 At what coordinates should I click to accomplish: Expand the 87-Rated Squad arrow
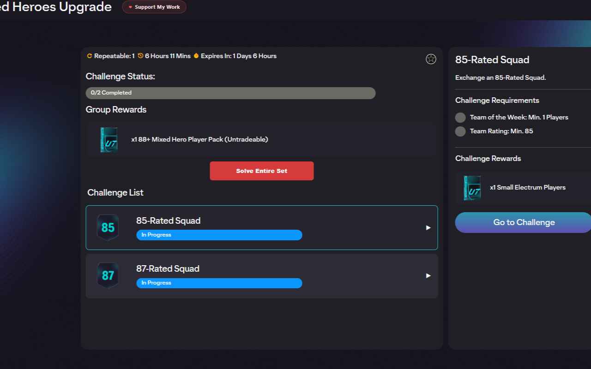(428, 275)
